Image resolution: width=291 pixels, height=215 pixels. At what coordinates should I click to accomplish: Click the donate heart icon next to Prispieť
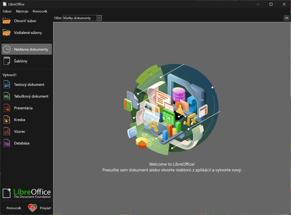(x=32, y=208)
